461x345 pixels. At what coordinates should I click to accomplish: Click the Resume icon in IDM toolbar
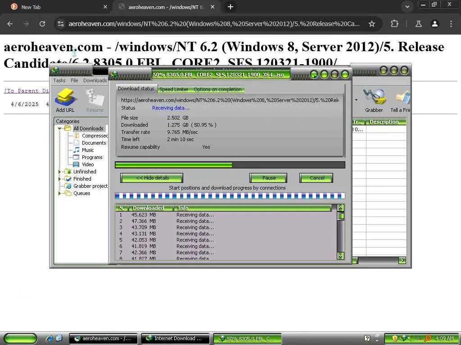tap(95, 100)
